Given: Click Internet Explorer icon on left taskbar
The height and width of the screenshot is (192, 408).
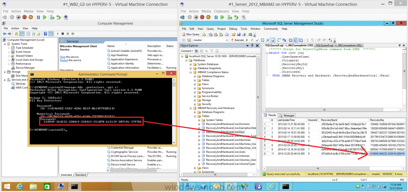Looking at the screenshot, I should tap(20, 186).
